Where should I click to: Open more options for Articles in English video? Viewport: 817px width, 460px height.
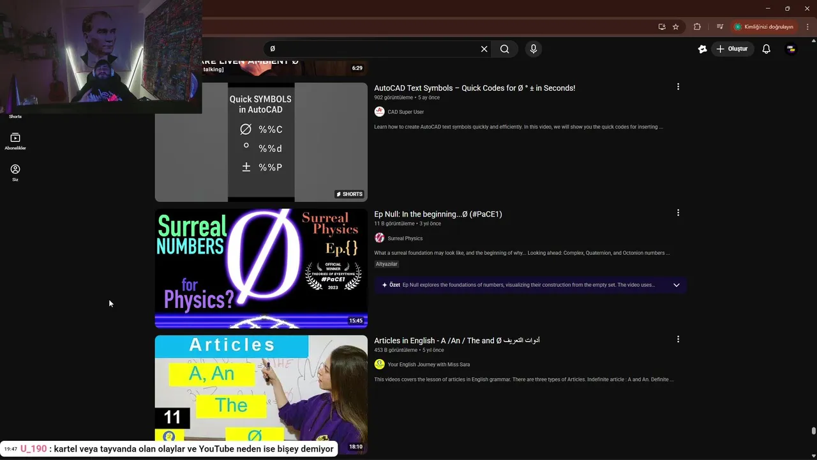click(x=678, y=339)
